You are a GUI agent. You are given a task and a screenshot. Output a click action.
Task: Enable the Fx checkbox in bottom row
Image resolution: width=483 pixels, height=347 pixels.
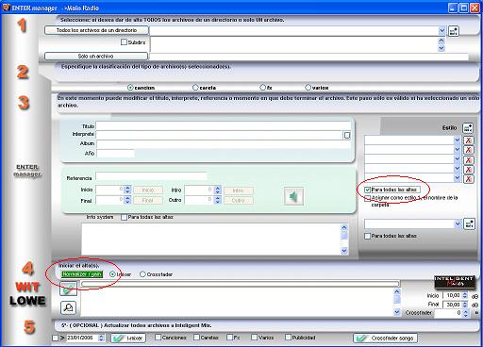pos(229,338)
